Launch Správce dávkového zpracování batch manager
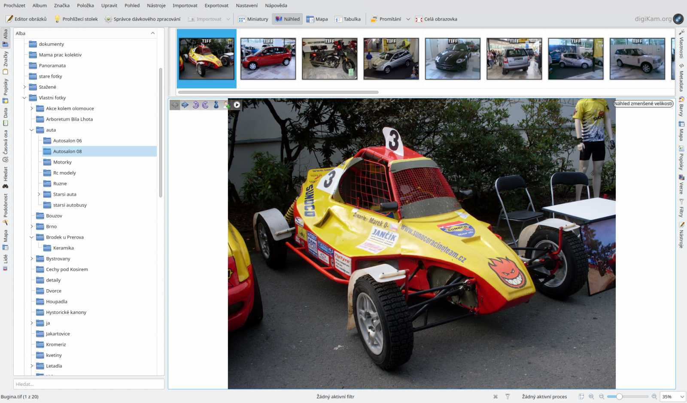687x403 pixels. click(143, 19)
